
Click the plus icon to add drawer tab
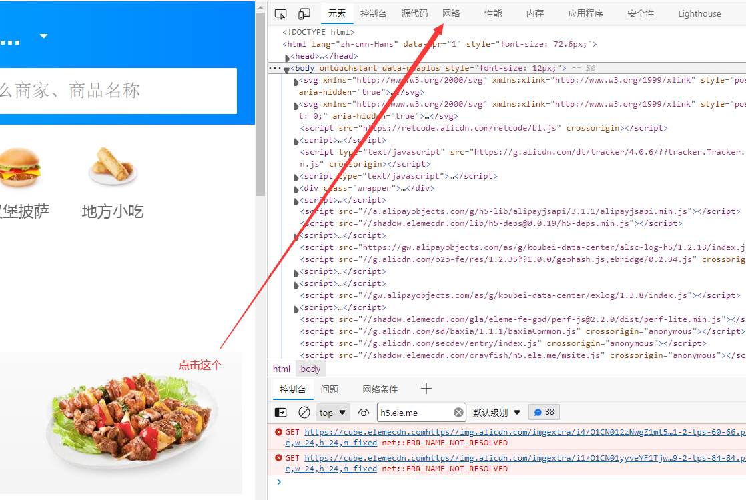click(426, 389)
